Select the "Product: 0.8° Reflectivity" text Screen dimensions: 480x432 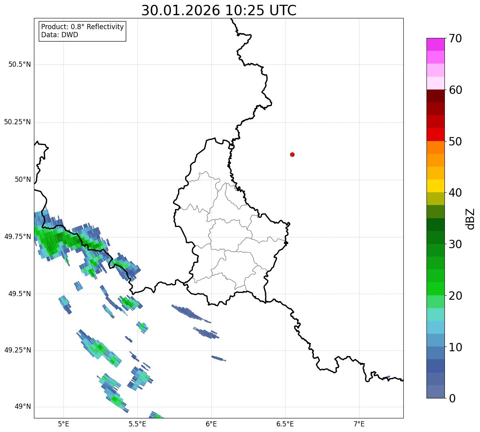[83, 27]
